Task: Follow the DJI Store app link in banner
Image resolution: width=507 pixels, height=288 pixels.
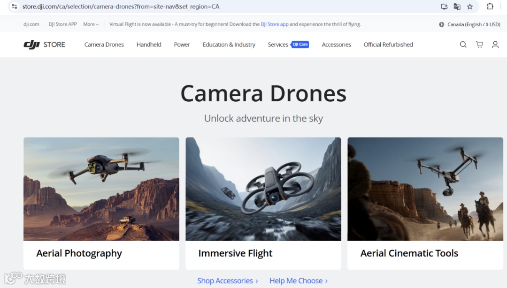Action: pos(275,24)
